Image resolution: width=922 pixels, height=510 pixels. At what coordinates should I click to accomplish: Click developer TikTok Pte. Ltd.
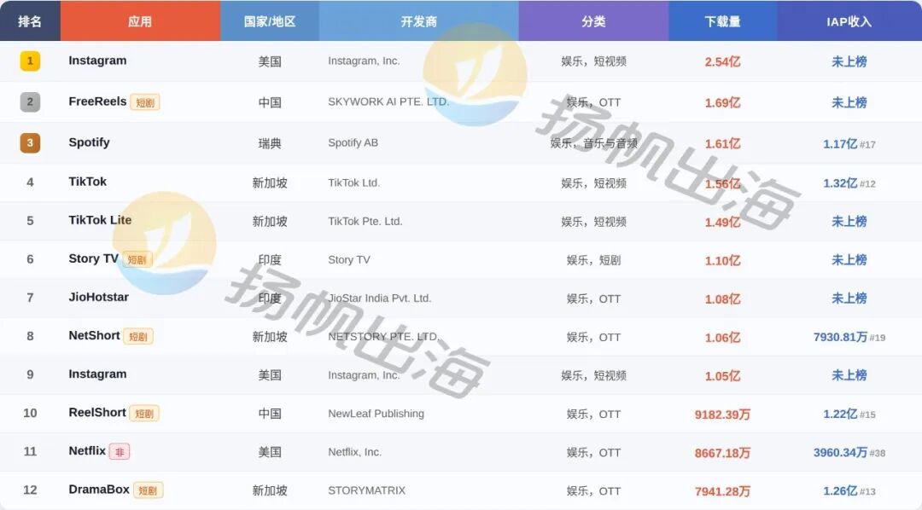point(365,222)
